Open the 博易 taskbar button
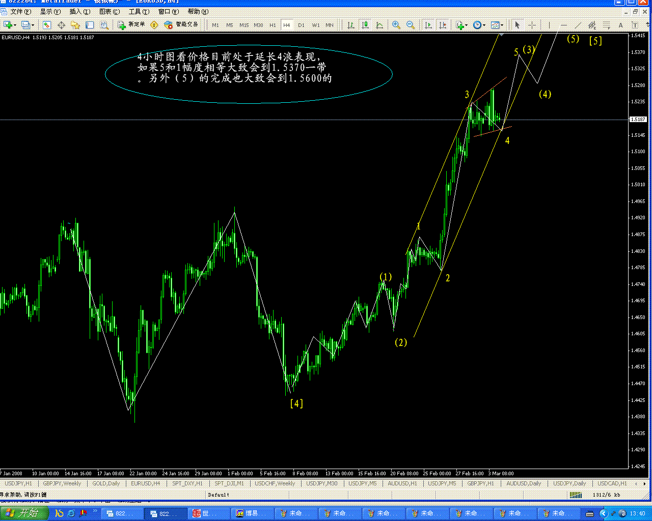This screenshot has width=652, height=521. (253, 513)
